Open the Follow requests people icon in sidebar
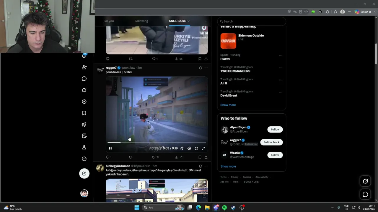 [x=84, y=67]
